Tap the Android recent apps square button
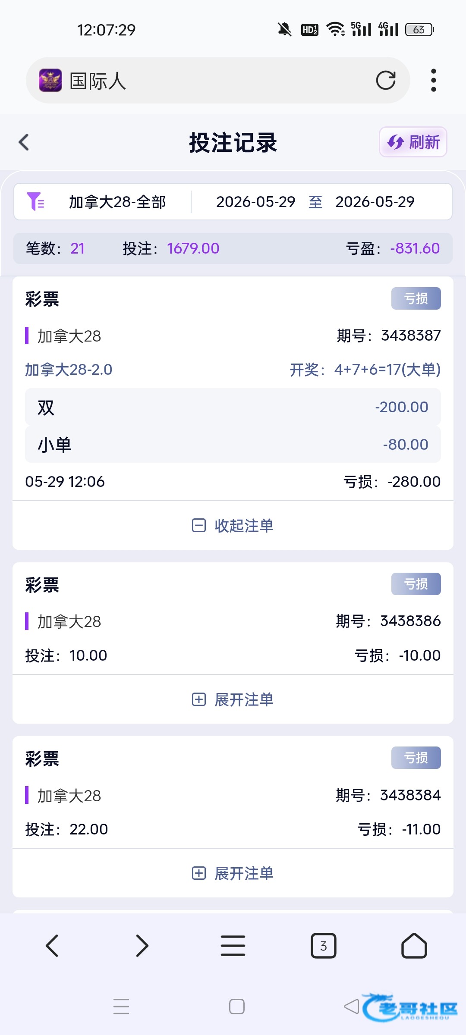466x1035 pixels. click(237, 1007)
